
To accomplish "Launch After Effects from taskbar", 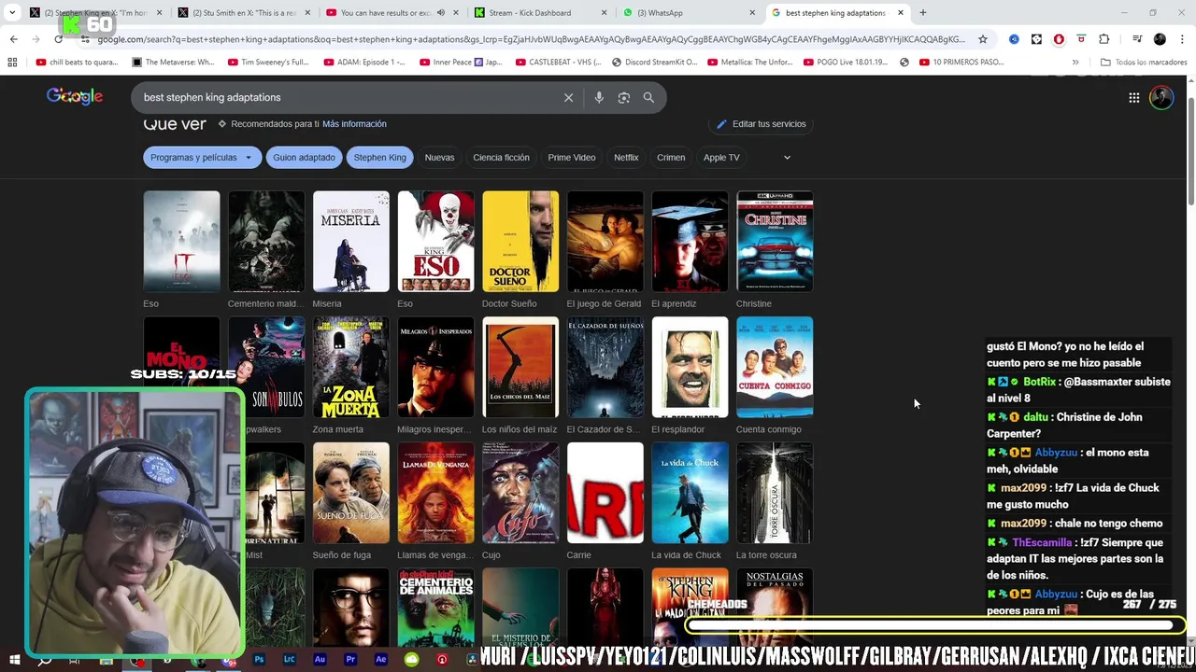I will click(x=380, y=659).
